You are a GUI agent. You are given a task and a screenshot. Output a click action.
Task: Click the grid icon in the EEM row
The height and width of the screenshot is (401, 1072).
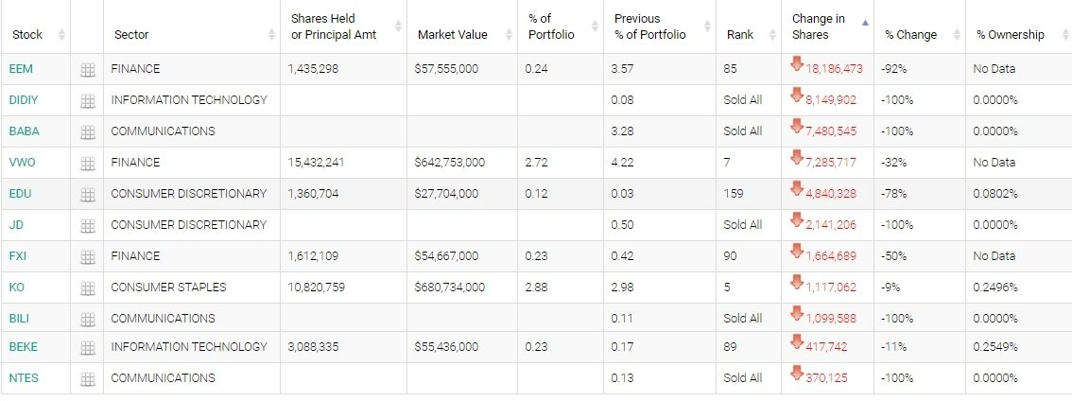coord(88,69)
